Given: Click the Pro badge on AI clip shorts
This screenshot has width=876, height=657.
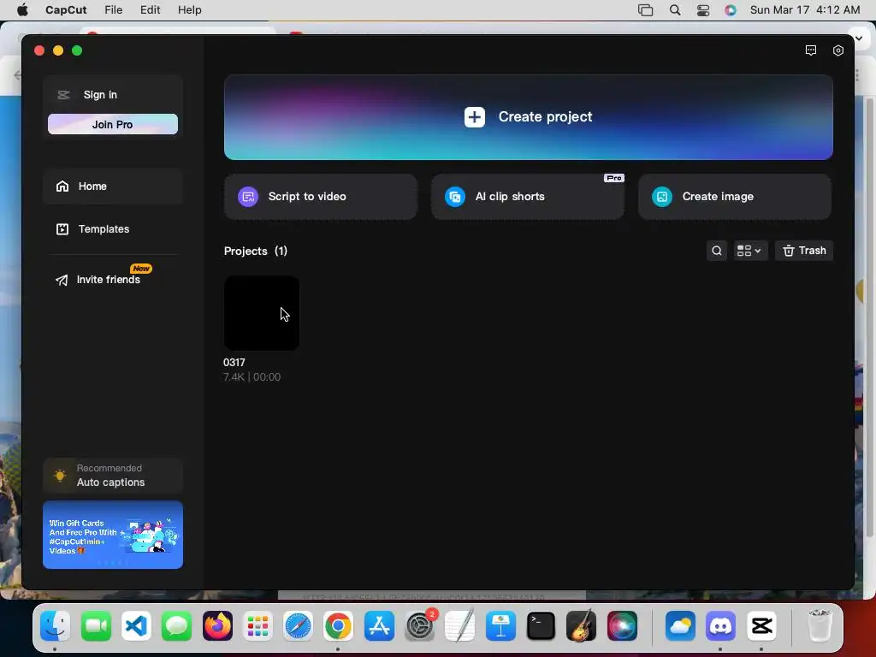Looking at the screenshot, I should coord(614,178).
